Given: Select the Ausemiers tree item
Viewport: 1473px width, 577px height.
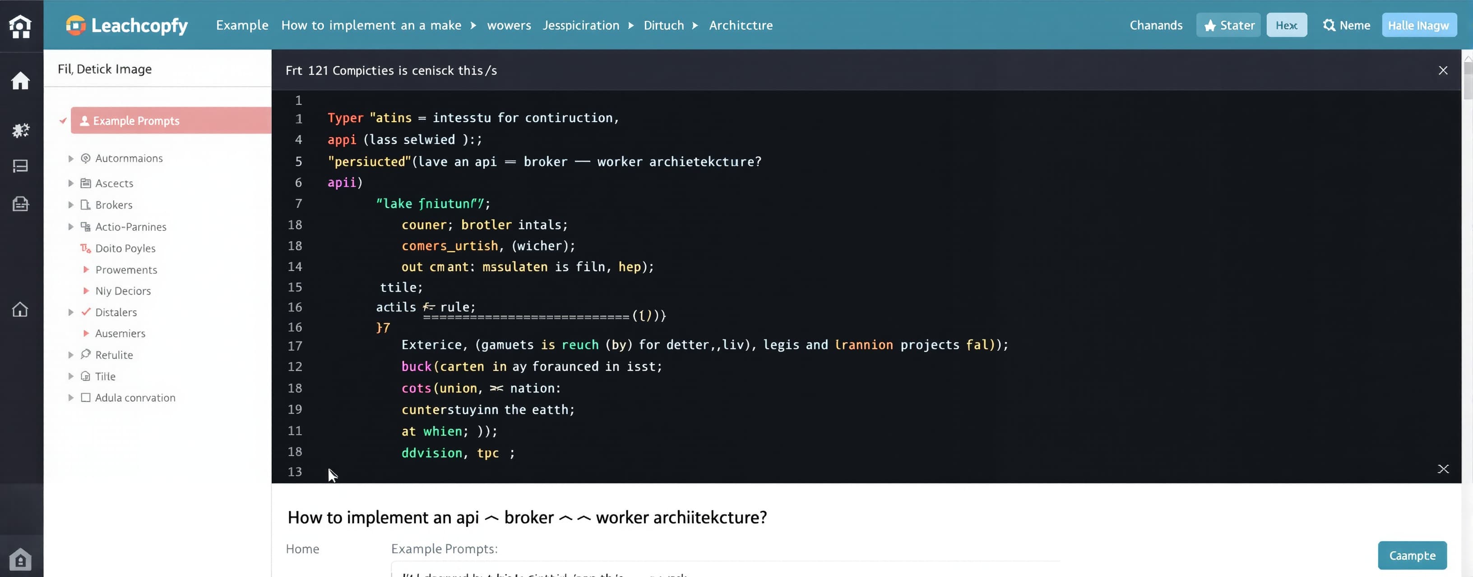Looking at the screenshot, I should (120, 333).
